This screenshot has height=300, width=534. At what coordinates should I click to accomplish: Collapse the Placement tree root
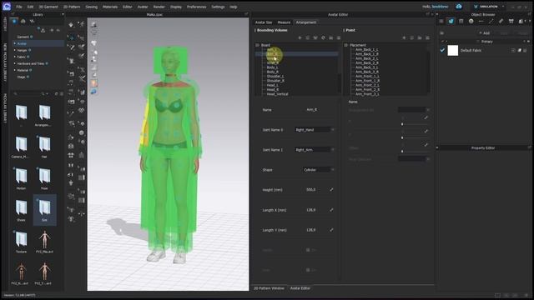pyautogui.click(x=346, y=45)
